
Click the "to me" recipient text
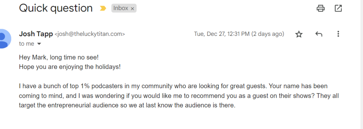(x=27, y=44)
